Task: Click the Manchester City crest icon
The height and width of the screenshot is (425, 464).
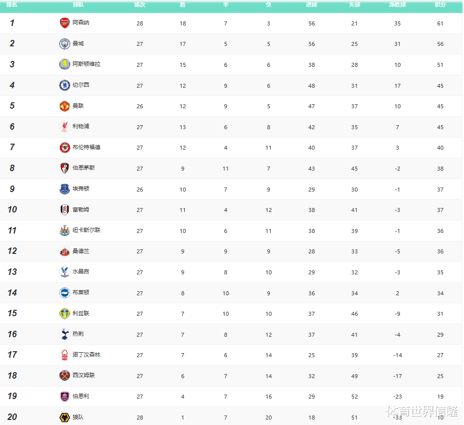Action: point(65,44)
